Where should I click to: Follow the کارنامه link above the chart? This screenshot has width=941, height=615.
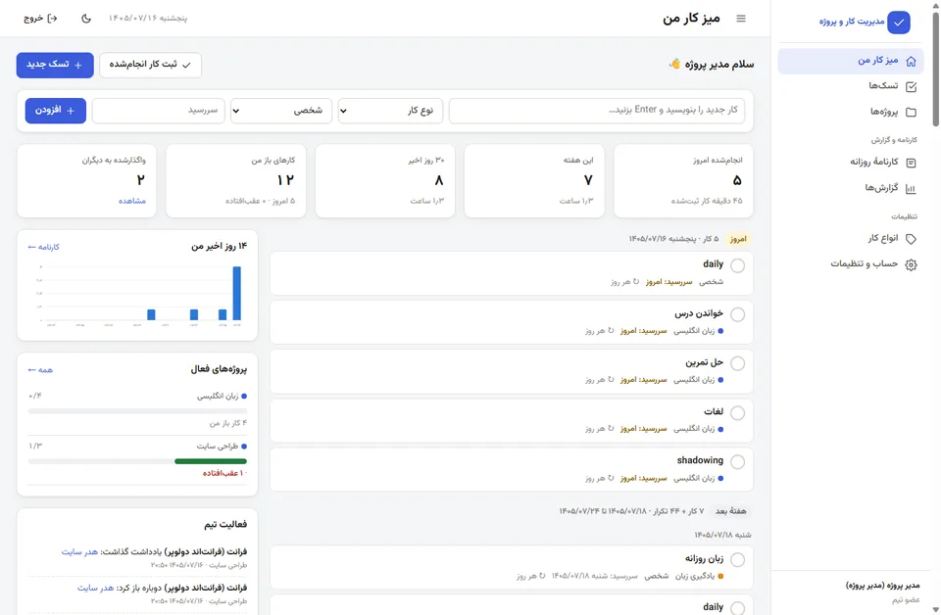[x=44, y=247]
